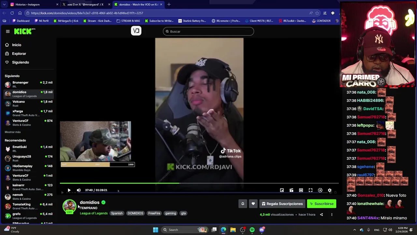This screenshot has height=235, width=417.
Task: Open Brunenger channel in sidebar
Action: [x=29, y=84]
